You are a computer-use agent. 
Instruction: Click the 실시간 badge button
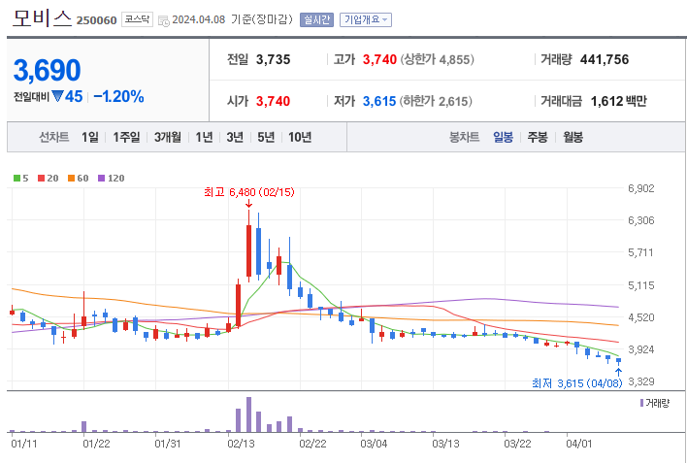pos(316,19)
